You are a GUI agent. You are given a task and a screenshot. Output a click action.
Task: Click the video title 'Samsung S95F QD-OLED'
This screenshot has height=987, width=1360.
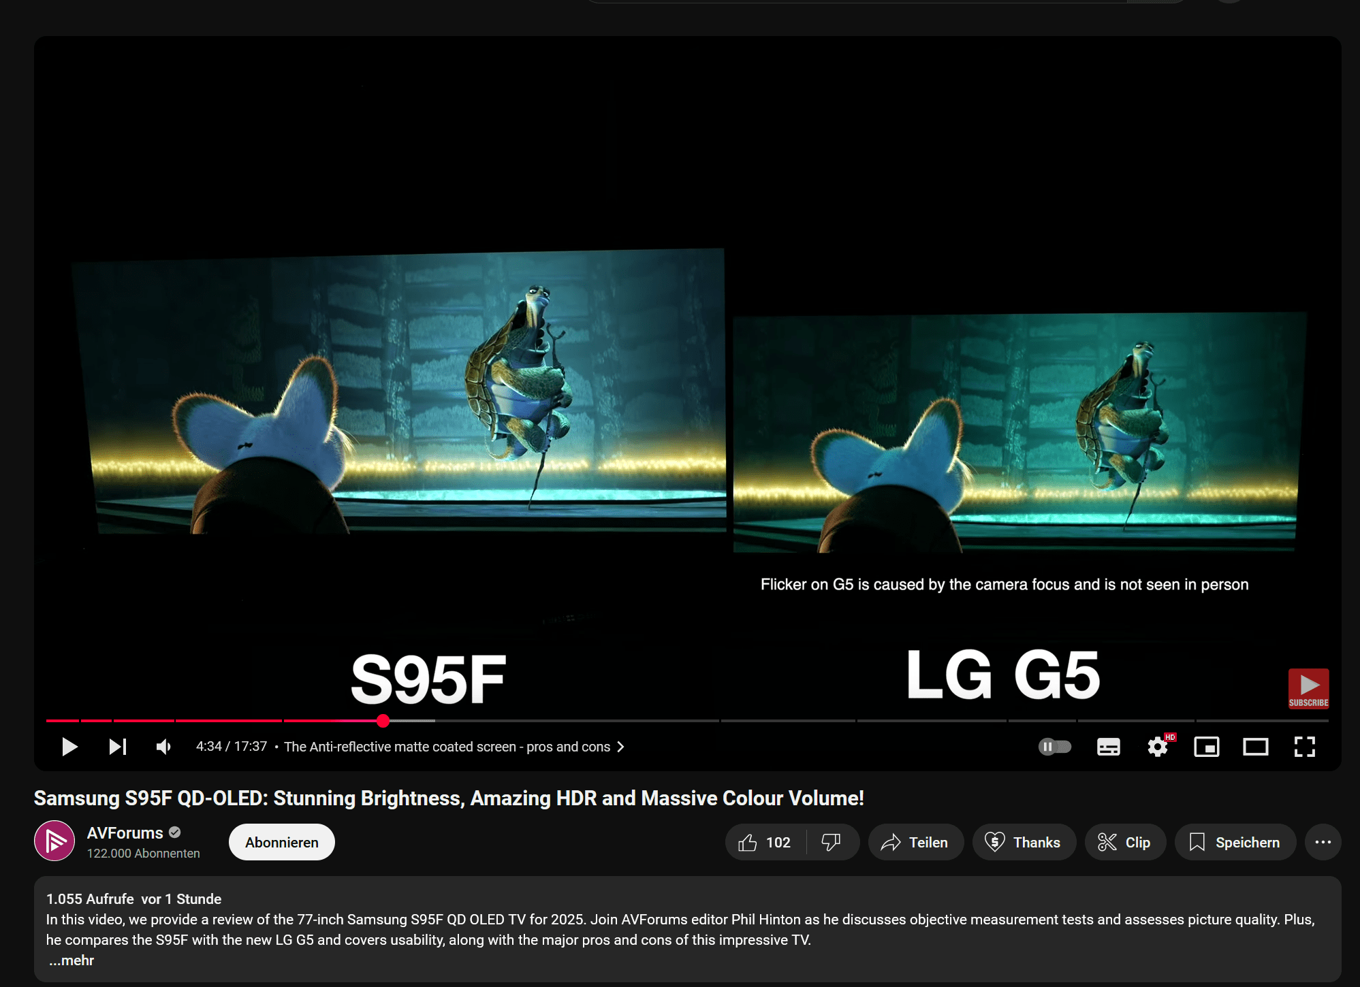point(449,798)
